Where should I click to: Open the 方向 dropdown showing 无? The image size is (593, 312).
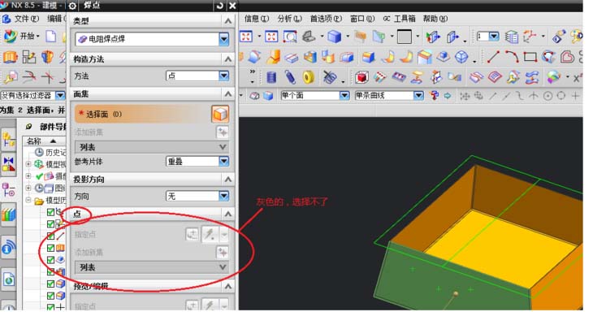(x=224, y=196)
